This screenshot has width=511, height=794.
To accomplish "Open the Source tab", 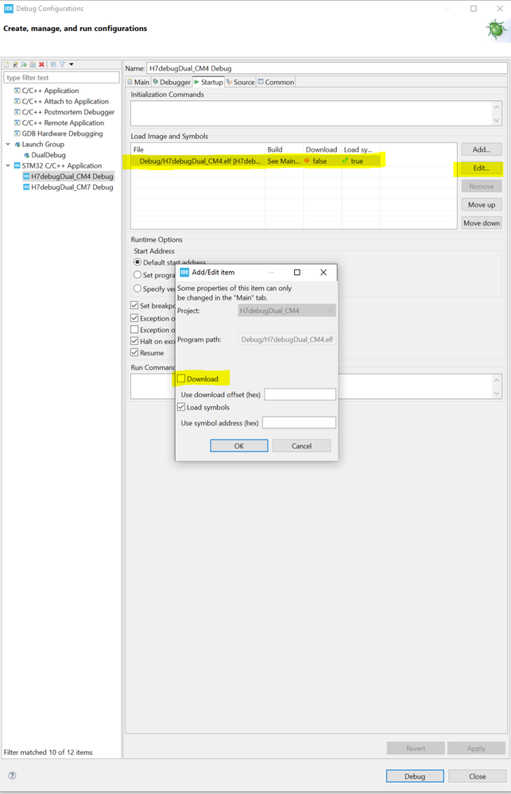I will [x=241, y=82].
